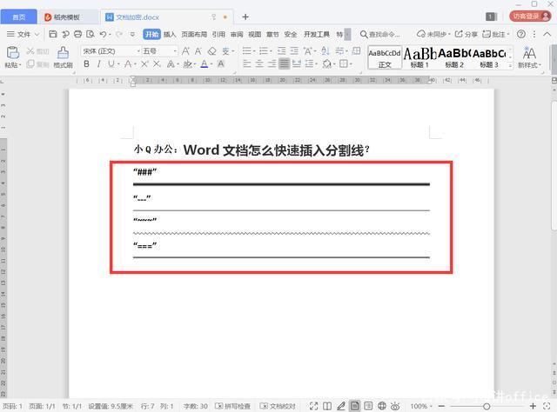This screenshot has height=412, width=557.
Task: Open Help with the question mark icon
Action: pos(521,34)
